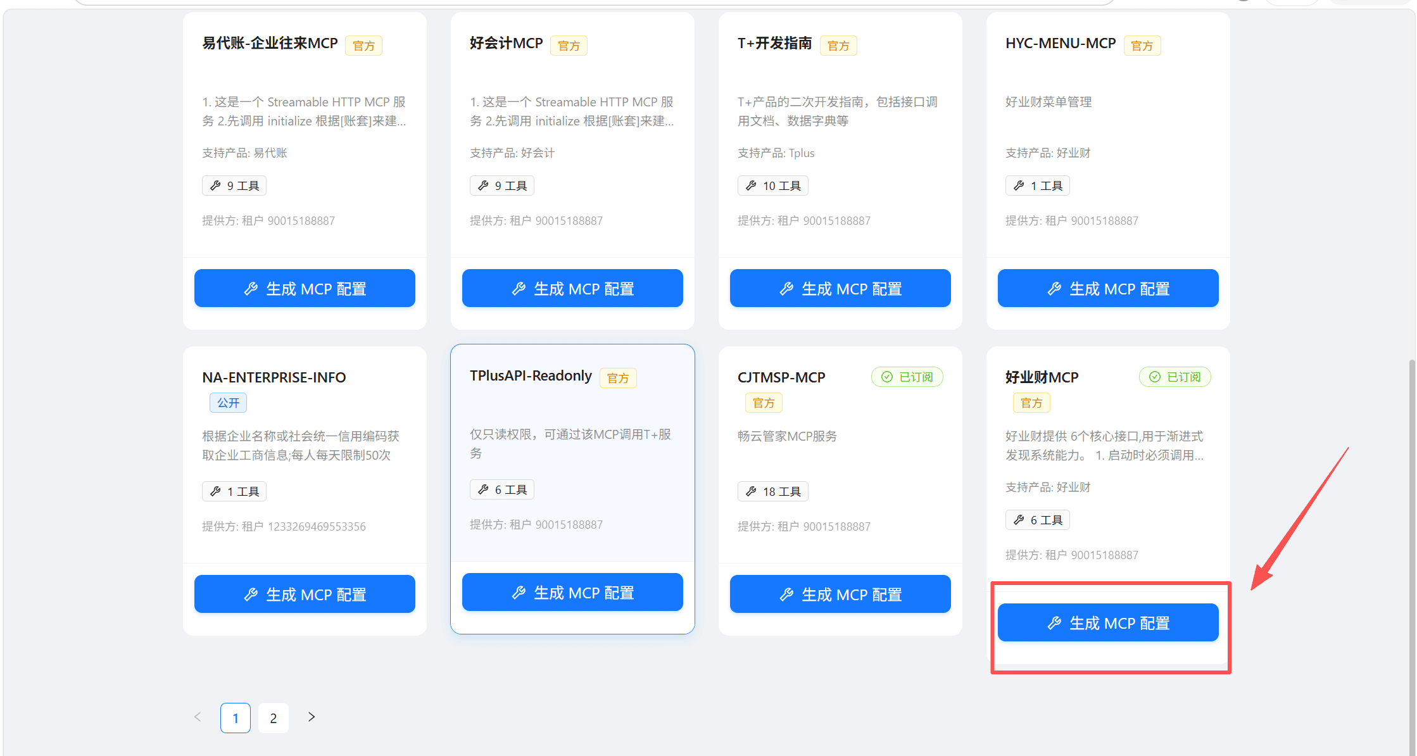The width and height of the screenshot is (1417, 756).
Task: Click the 9 工具 tag on 易代账 card
Action: pos(234,186)
